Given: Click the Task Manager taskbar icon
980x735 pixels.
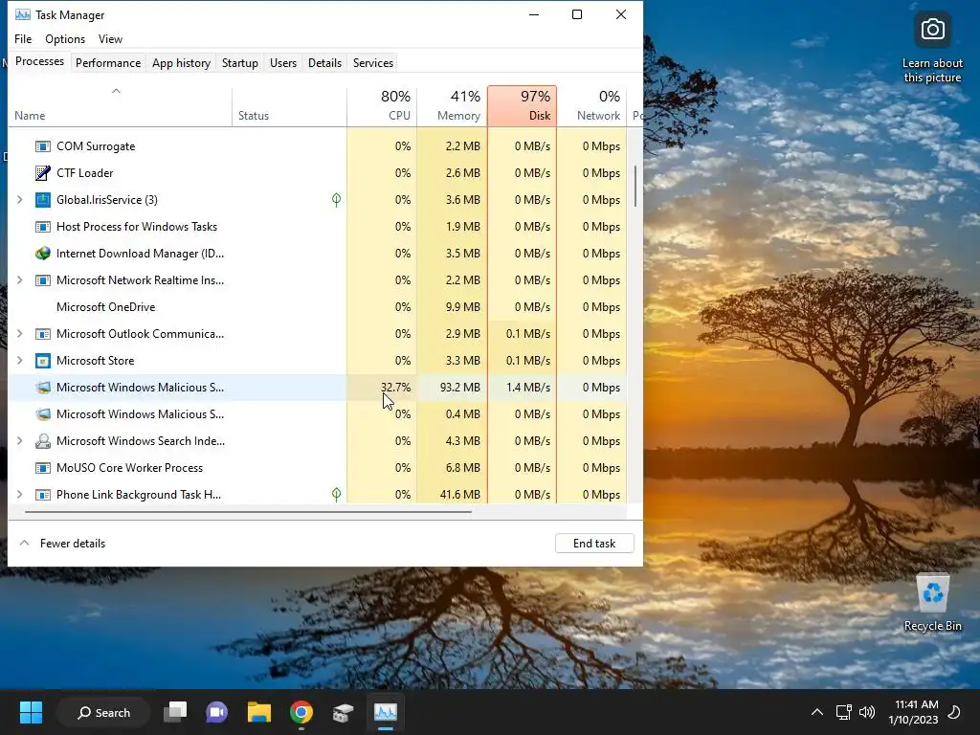Looking at the screenshot, I should 385,712.
